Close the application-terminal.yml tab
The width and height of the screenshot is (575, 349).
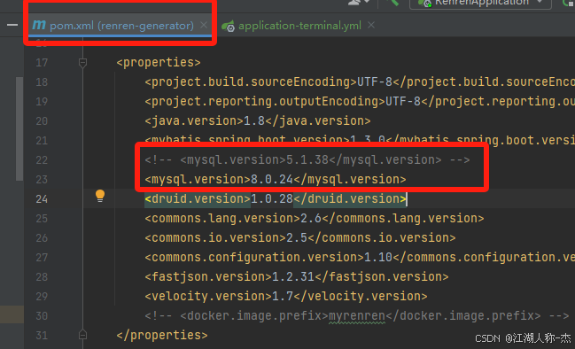[371, 25]
